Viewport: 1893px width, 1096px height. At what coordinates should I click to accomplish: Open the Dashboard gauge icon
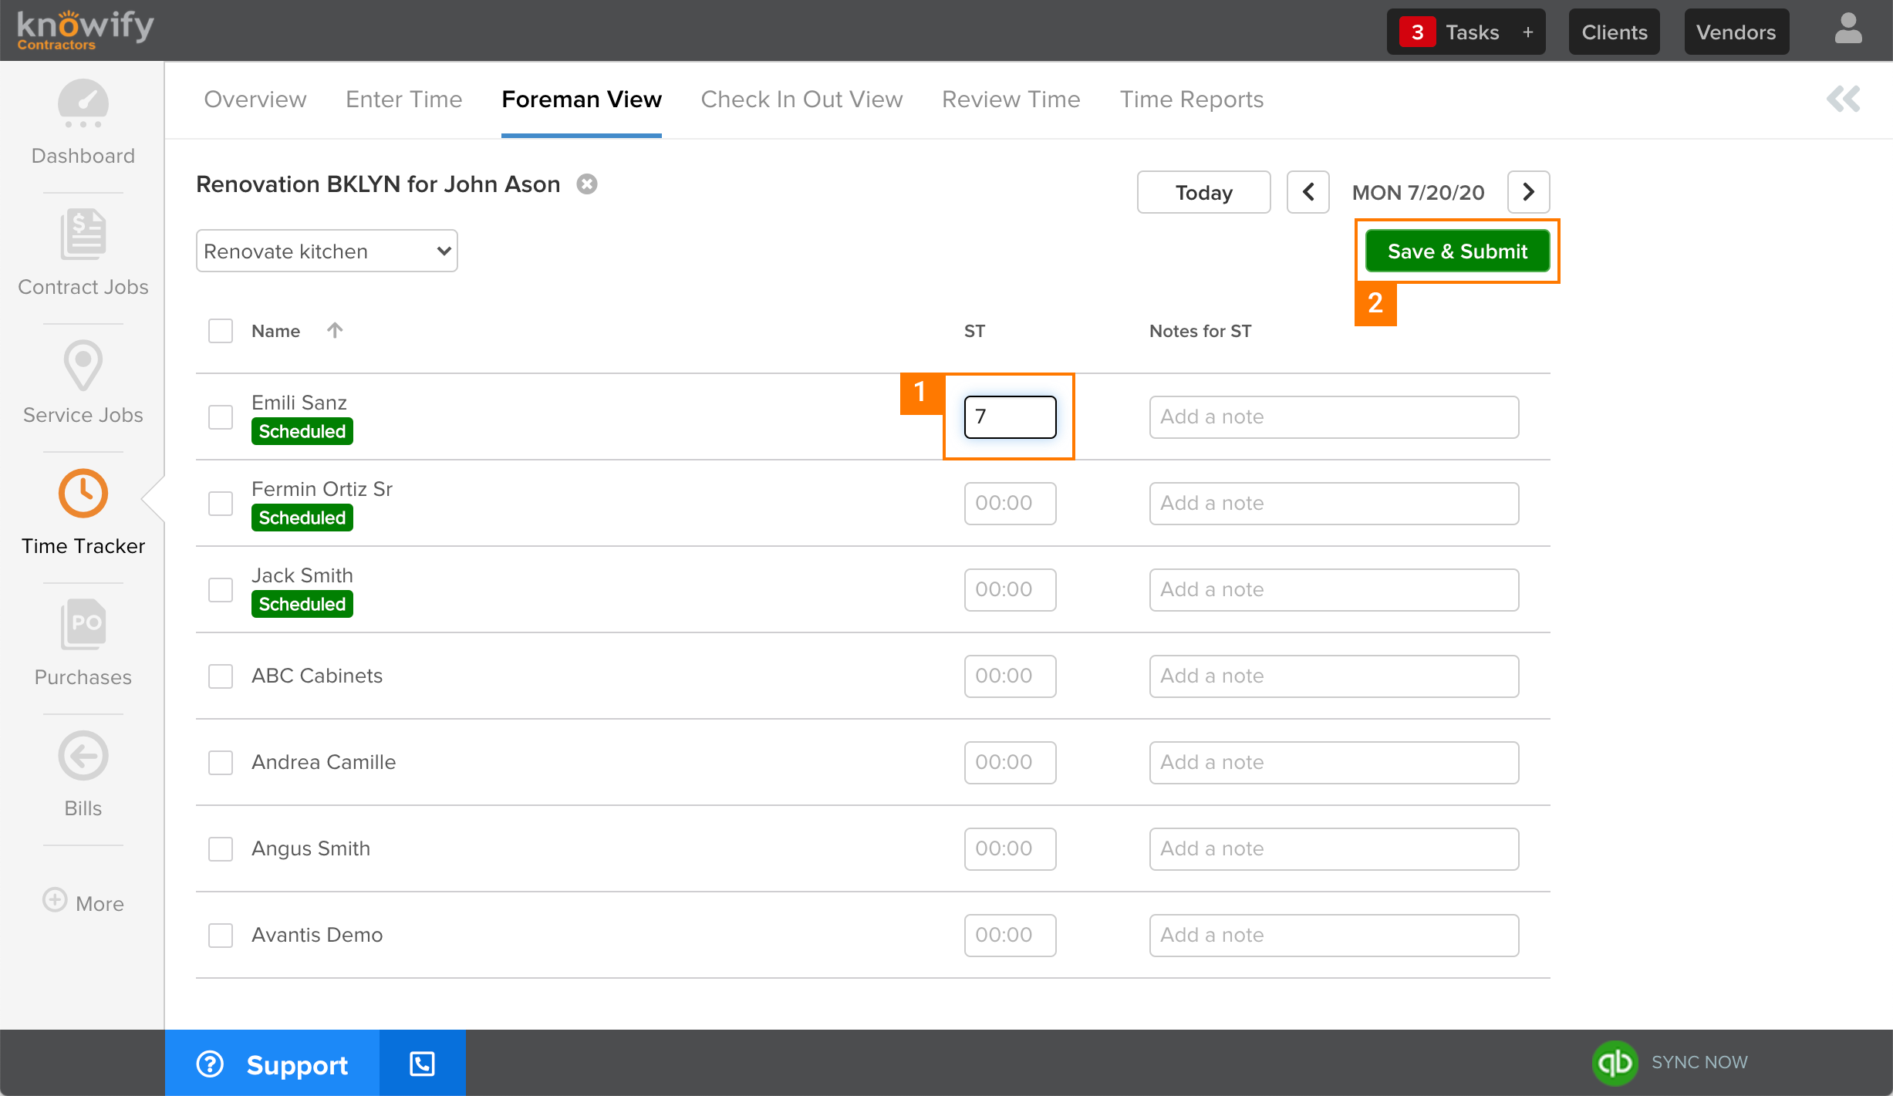83,104
